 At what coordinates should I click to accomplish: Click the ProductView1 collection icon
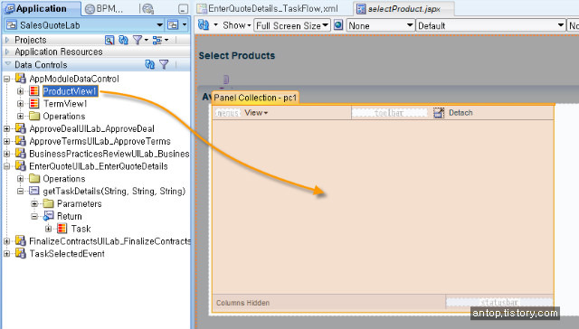click(34, 91)
